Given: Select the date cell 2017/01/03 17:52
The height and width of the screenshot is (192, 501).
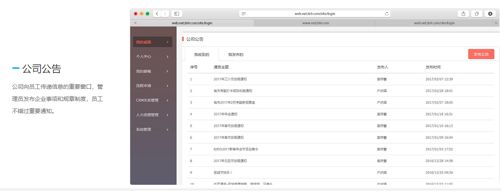Looking at the screenshot, I should pyautogui.click(x=439, y=149).
